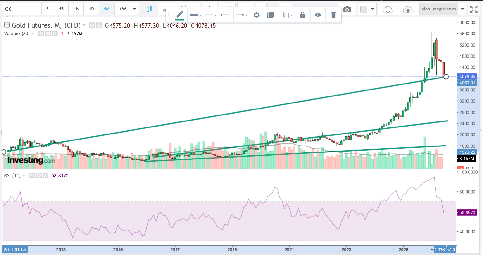Viewport: 483px width, 255px height.
Task: Remove the RSI indicator
Action: click(46, 176)
